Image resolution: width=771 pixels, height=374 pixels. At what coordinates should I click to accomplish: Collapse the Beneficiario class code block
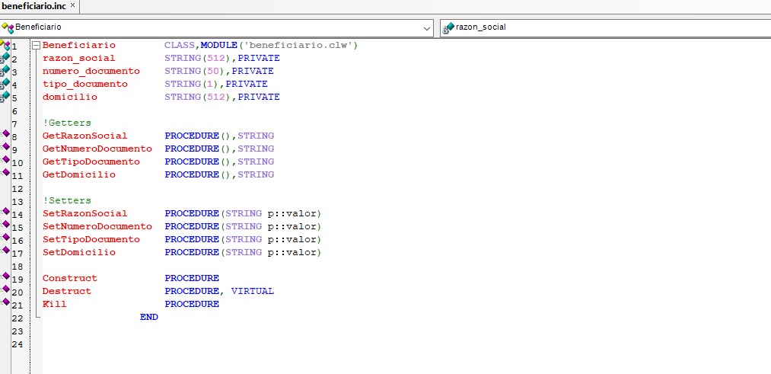(35, 46)
